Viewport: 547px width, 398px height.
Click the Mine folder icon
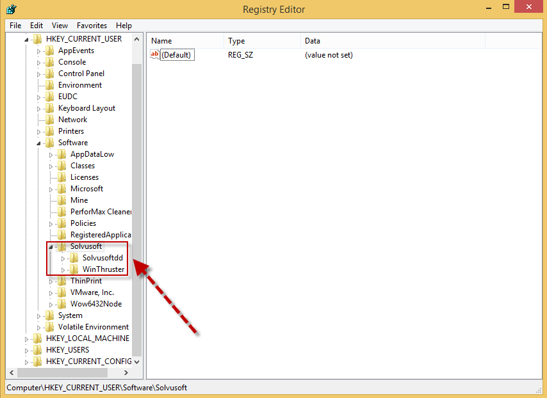click(x=61, y=200)
